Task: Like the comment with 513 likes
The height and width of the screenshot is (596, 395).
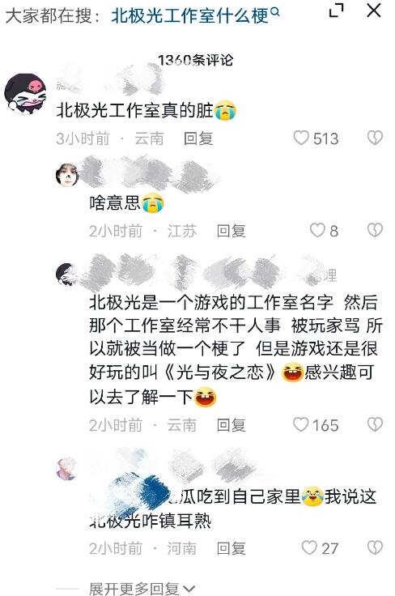Action: [x=301, y=138]
